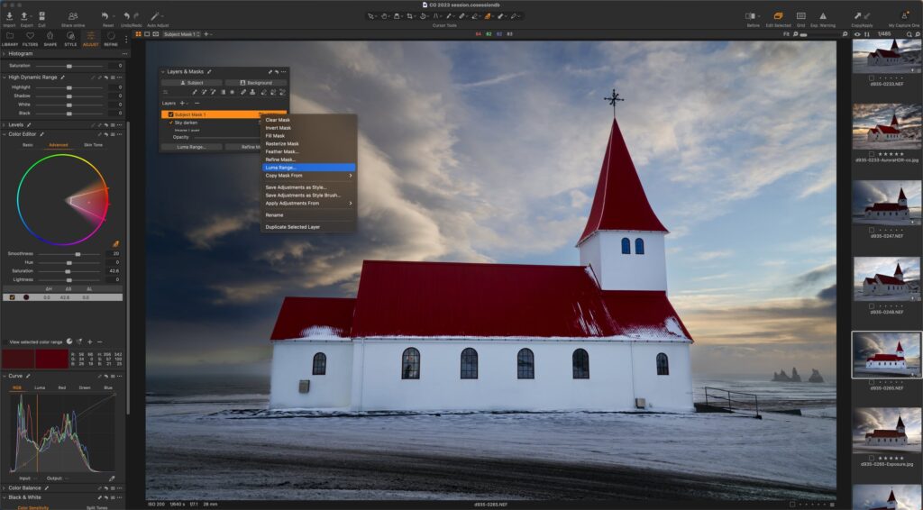
Task: Switch Color Editor to Skin Tone tab
Action: 93,145
